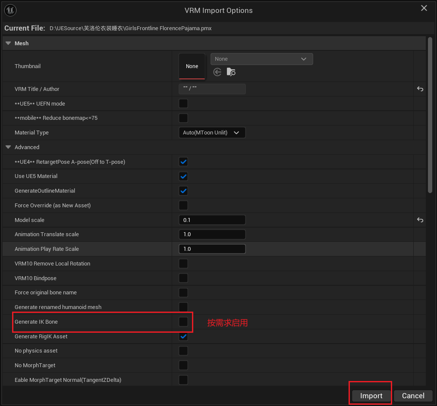
Task: Toggle the Force Override (as New Asset) option
Action: [183, 205]
